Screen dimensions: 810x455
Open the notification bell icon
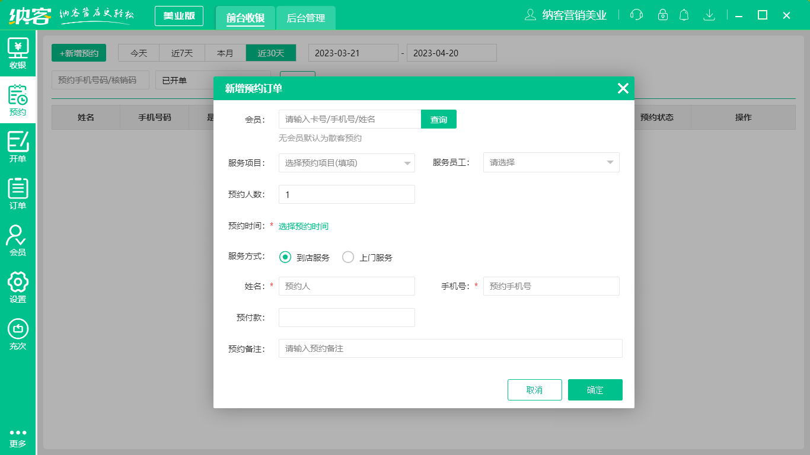pyautogui.click(x=684, y=15)
